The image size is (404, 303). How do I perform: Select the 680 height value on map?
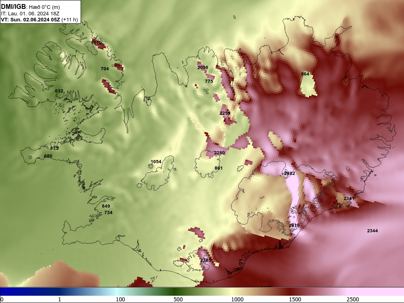click(48, 156)
